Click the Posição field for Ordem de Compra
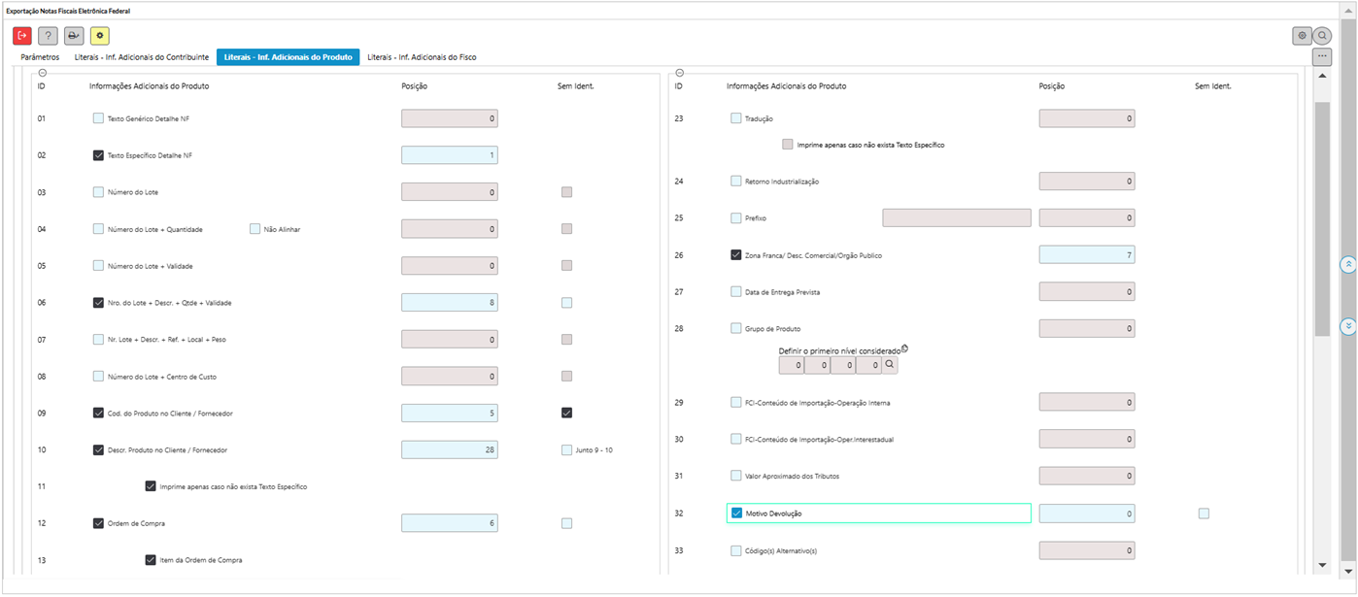1358x597 pixels. click(x=449, y=523)
